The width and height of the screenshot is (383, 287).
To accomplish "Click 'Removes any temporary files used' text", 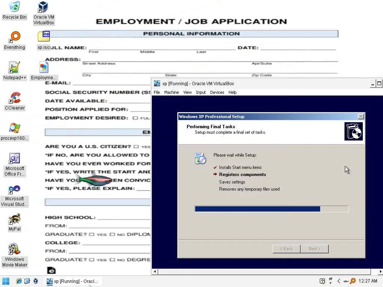I will coord(249,189).
